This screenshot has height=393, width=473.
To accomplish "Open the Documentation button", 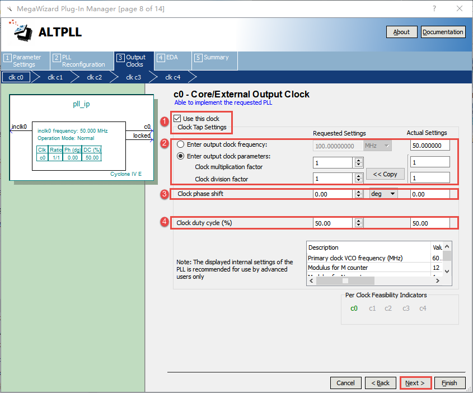I will click(x=443, y=32).
